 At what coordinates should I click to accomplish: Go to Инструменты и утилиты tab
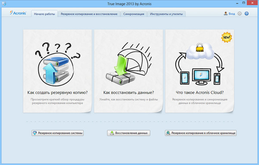pyautogui.click(x=166, y=14)
